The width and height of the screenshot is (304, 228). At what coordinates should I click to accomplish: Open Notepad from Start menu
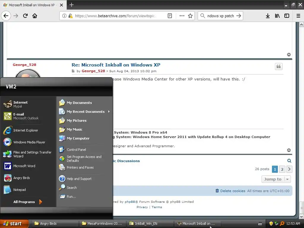[x=28, y=190]
